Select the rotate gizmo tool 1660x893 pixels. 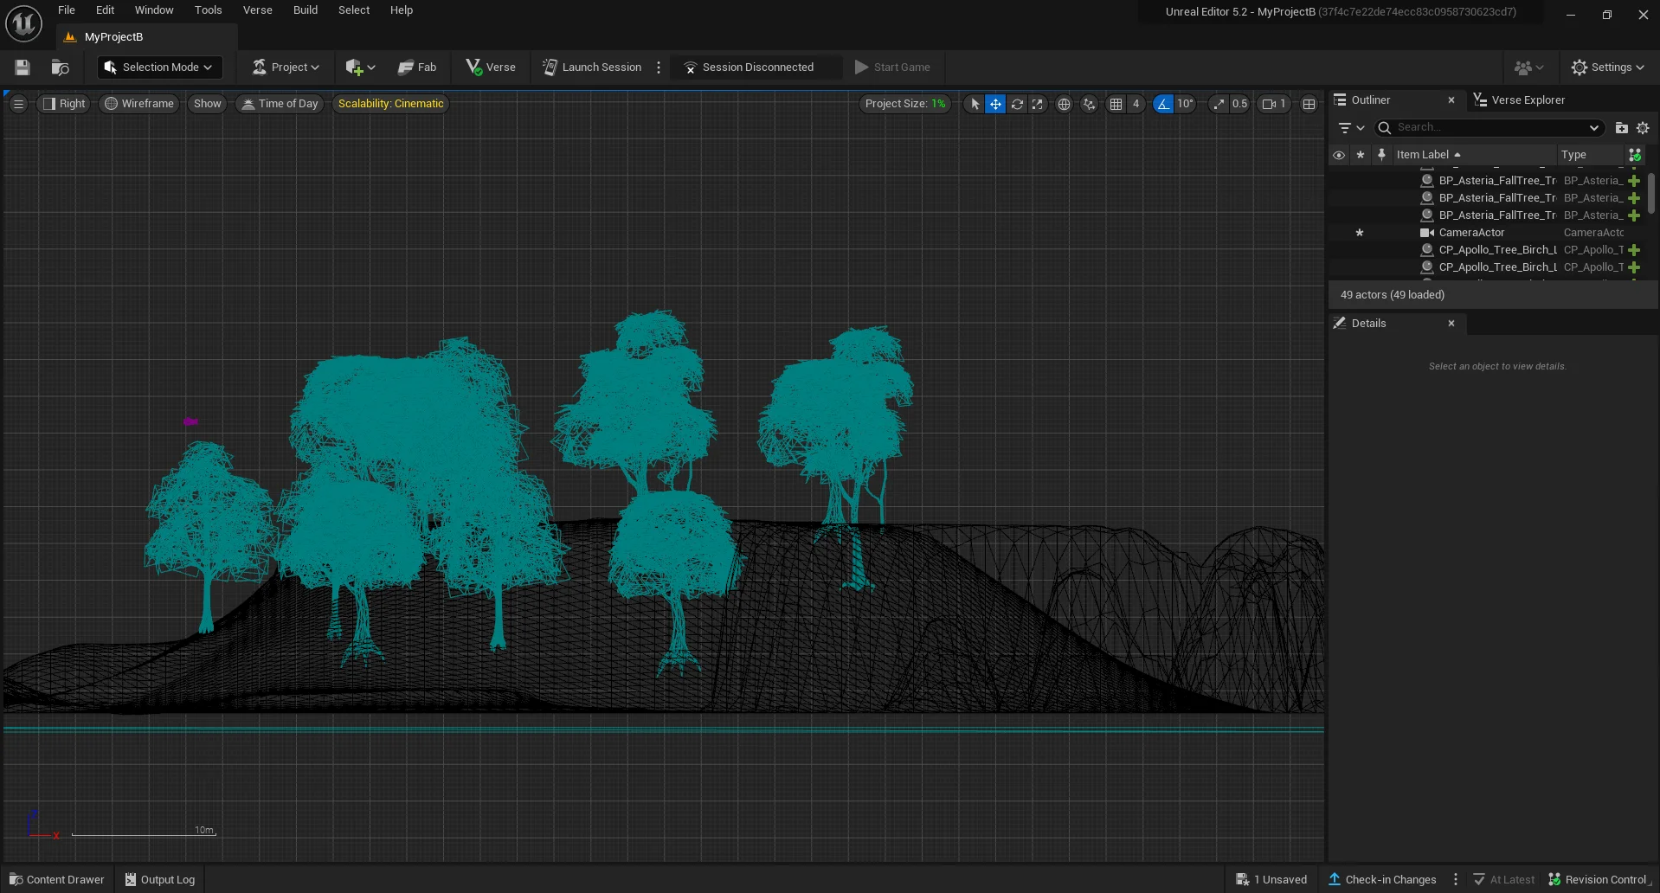coord(1017,104)
